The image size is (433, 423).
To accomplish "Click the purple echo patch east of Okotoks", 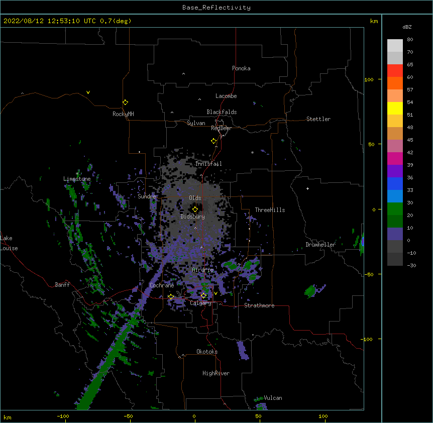I will [243, 350].
